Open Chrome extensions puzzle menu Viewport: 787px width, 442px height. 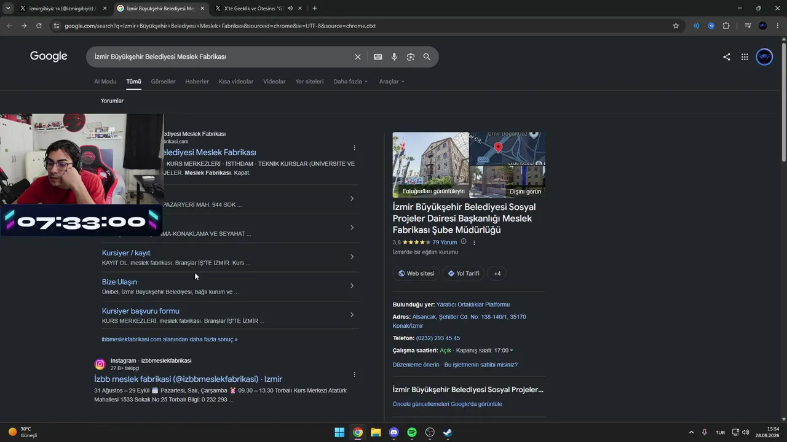click(726, 26)
